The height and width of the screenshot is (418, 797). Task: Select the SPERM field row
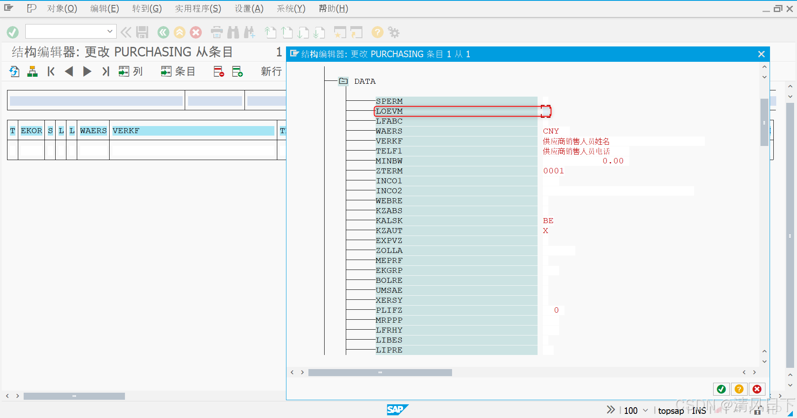(x=456, y=101)
